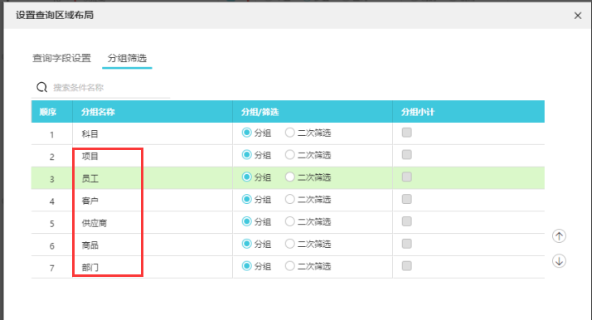592x320 pixels.
Task: Select 二次筛选 radio for 客户 row
Action: [290, 199]
